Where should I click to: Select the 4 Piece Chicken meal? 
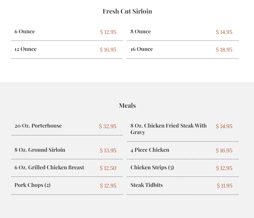tap(150, 150)
